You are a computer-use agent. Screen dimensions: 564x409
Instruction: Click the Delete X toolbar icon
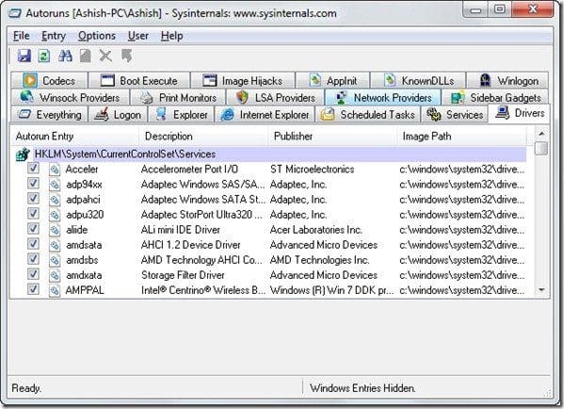(x=105, y=56)
